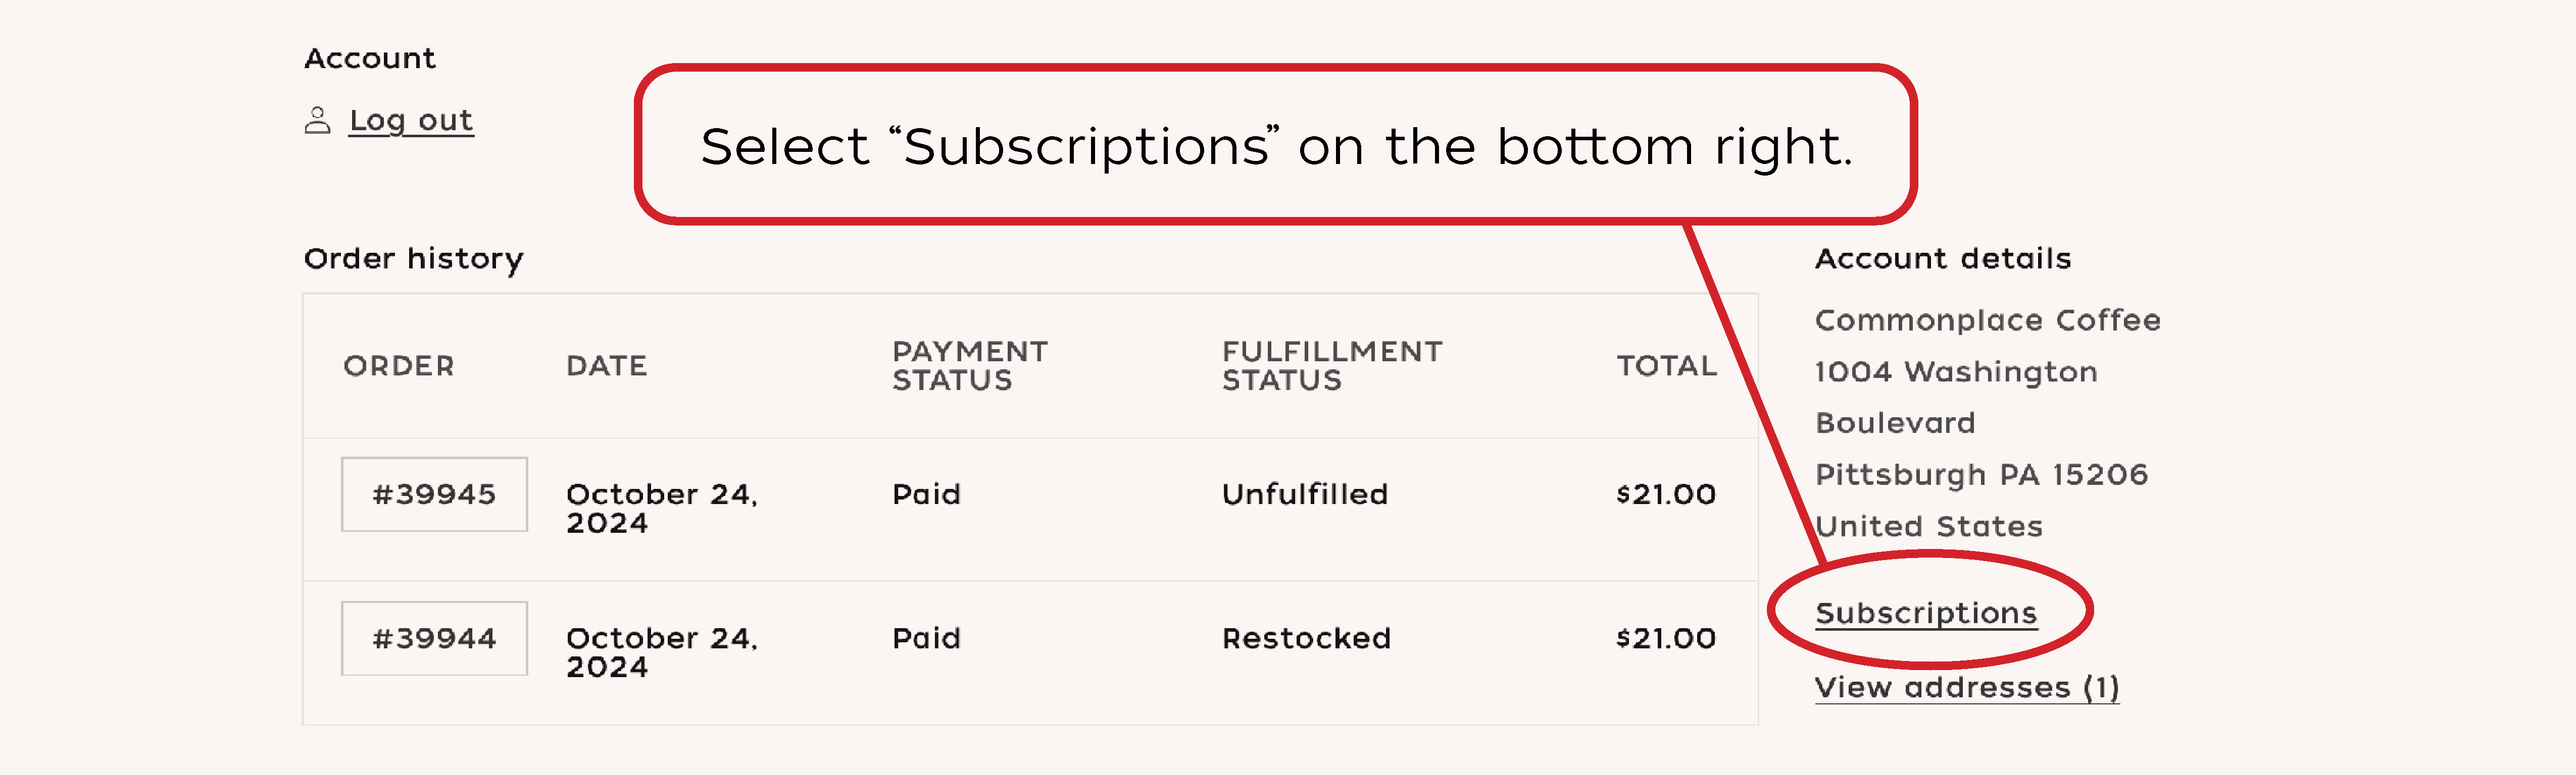Click the Account details heading

click(x=1942, y=259)
